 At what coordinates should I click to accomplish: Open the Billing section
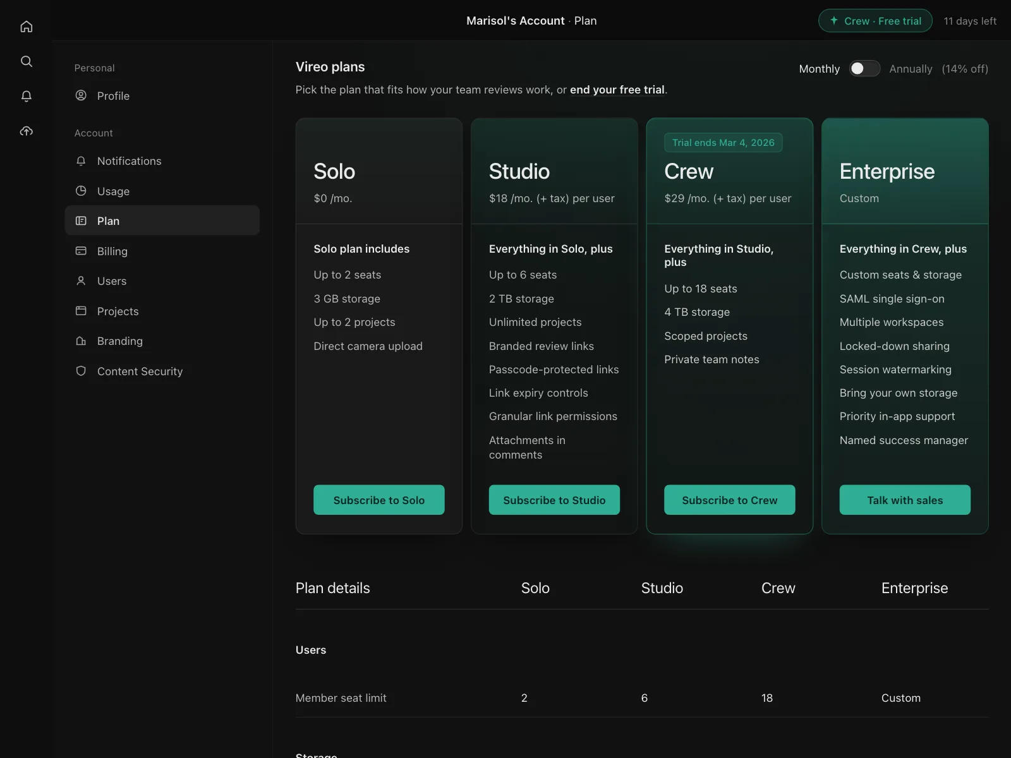coord(162,251)
